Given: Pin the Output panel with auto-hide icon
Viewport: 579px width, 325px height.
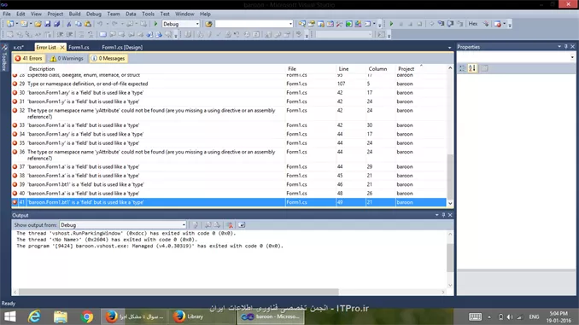Looking at the screenshot, I should pos(443,215).
